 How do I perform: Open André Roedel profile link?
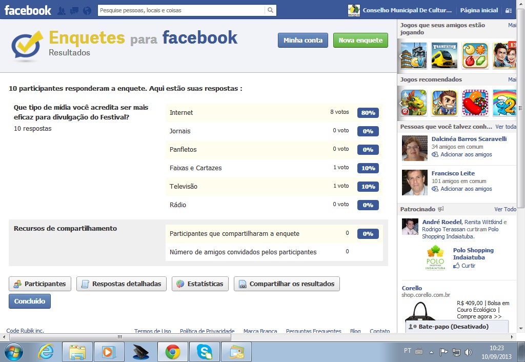click(x=441, y=222)
